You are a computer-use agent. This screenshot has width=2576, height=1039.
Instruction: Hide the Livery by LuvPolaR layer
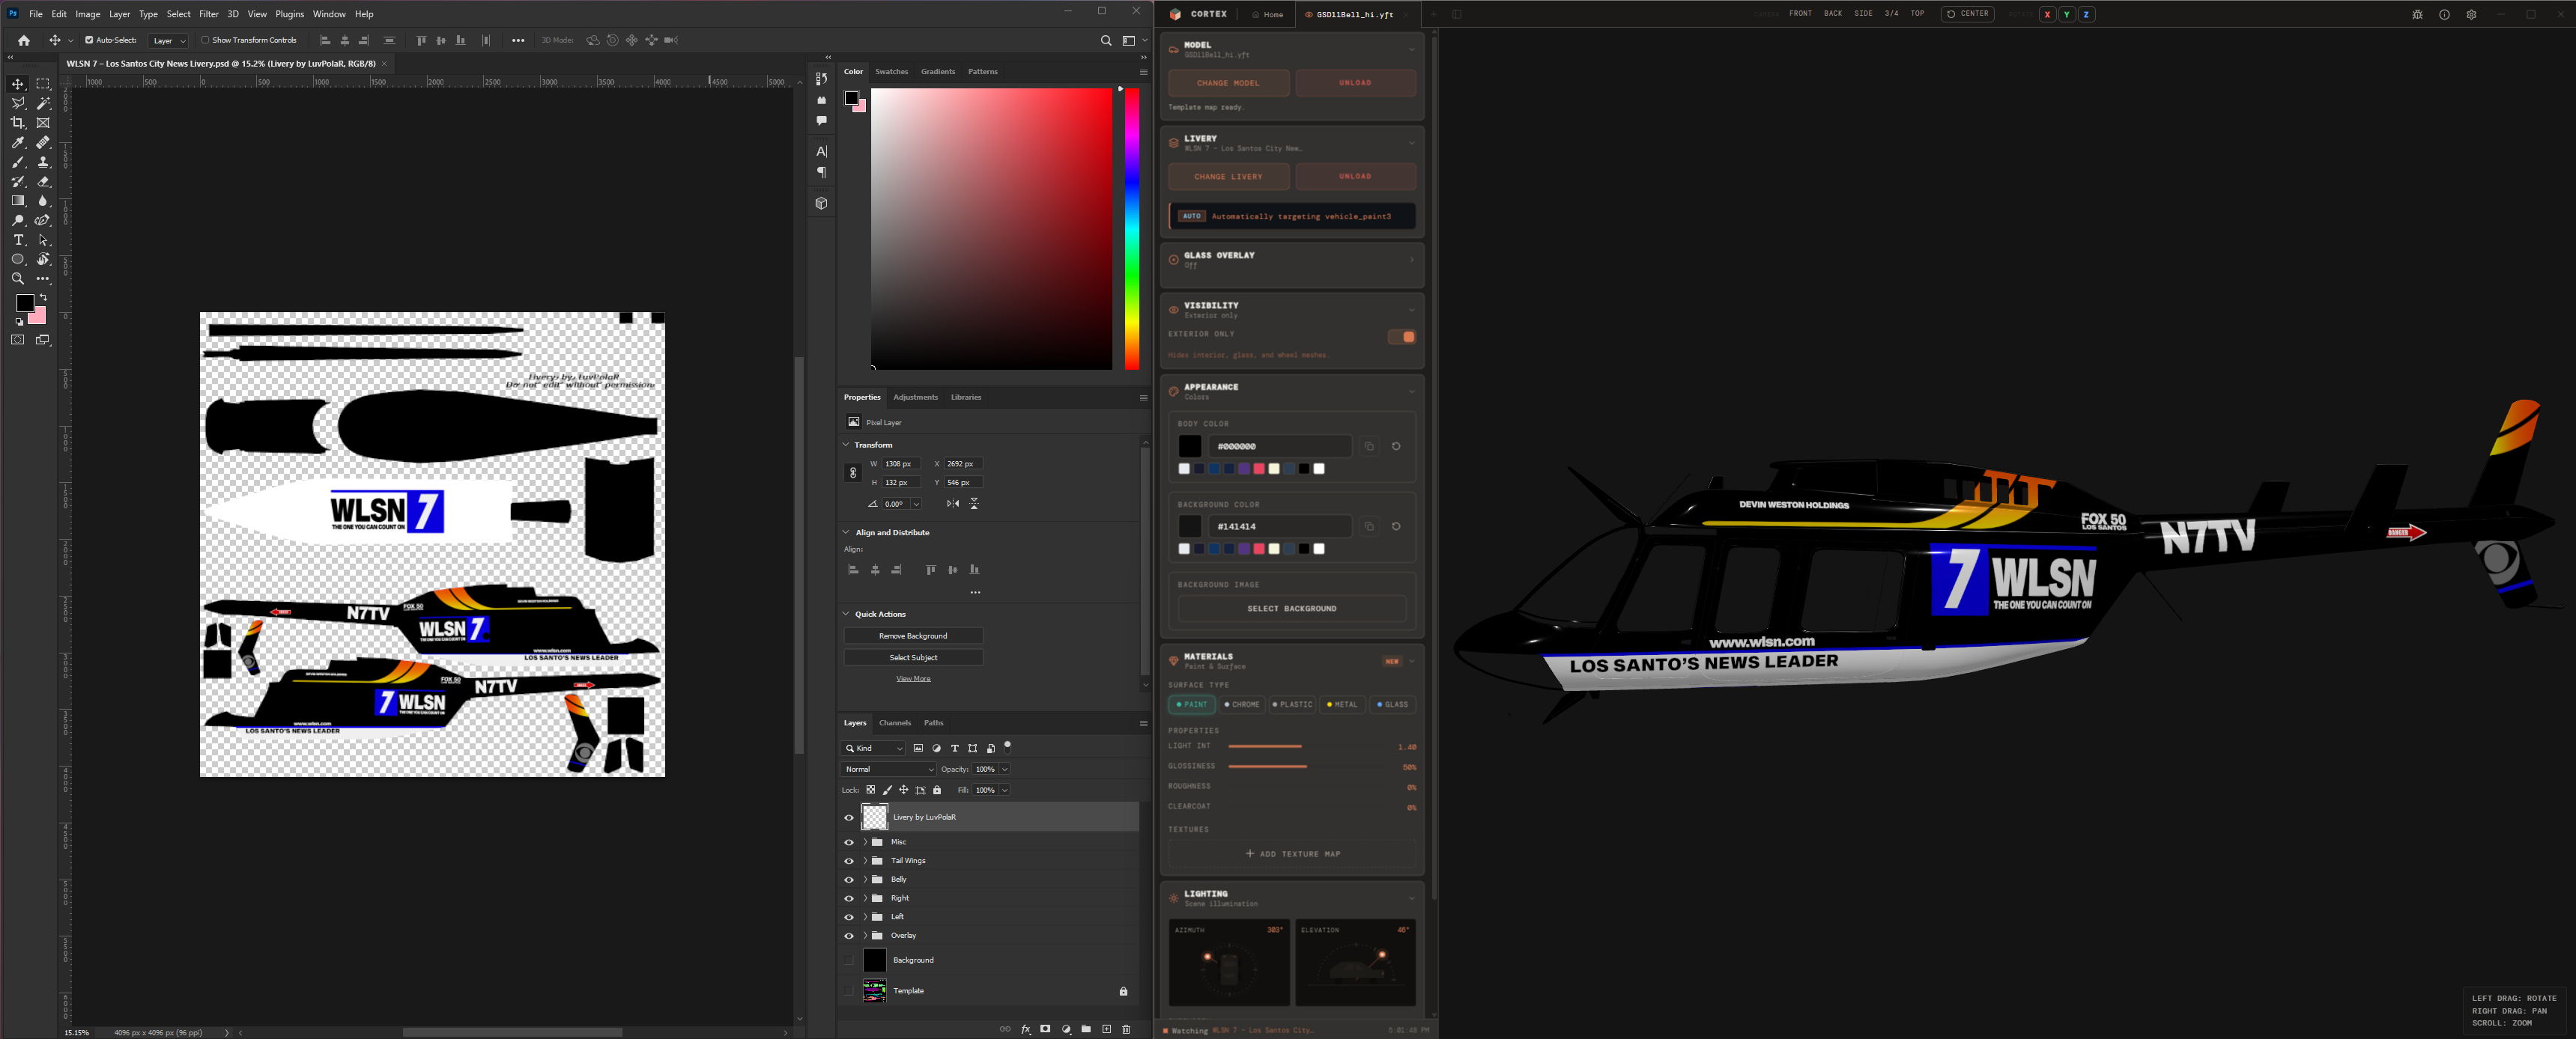pos(849,817)
